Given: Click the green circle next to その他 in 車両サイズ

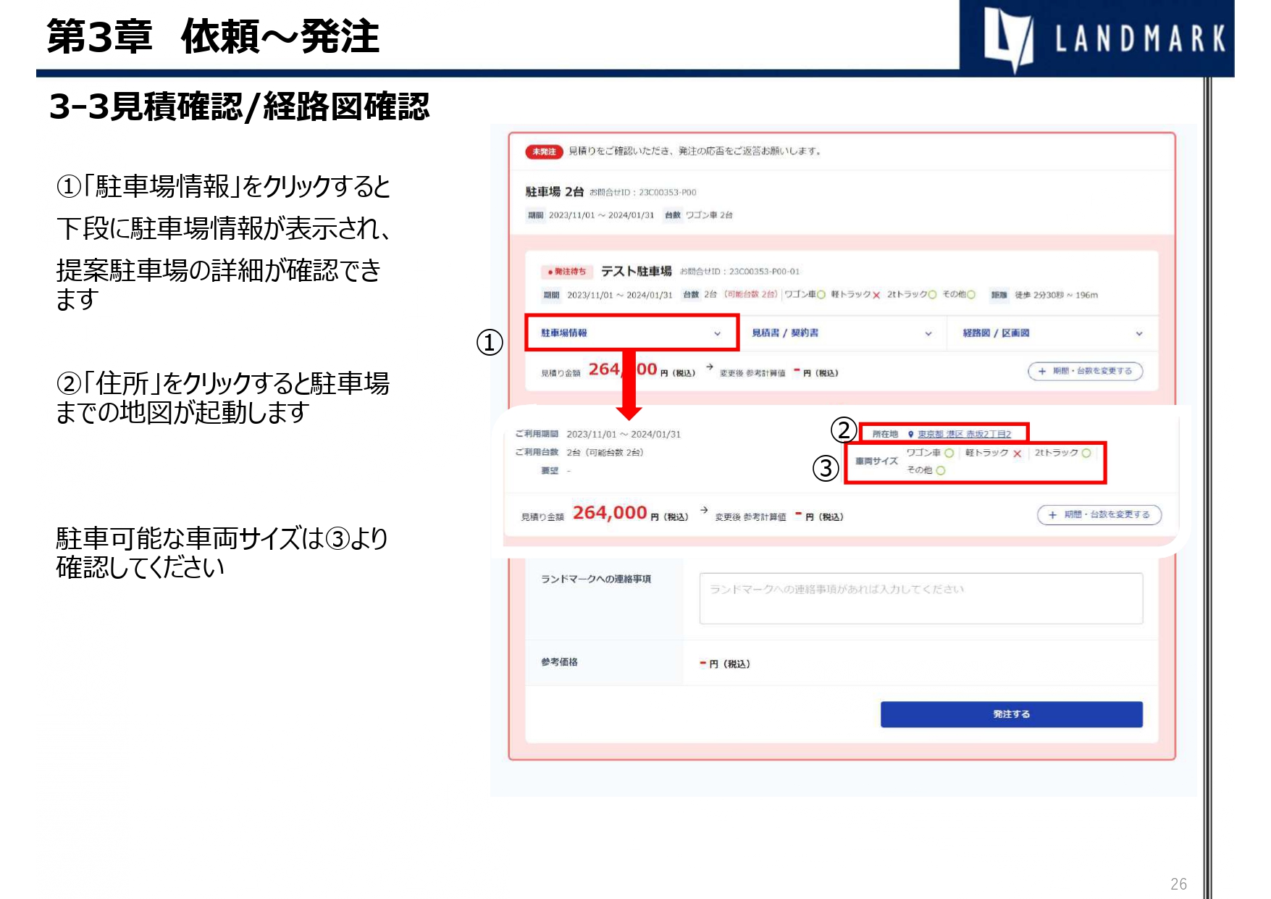Looking at the screenshot, I should coord(940,470).
